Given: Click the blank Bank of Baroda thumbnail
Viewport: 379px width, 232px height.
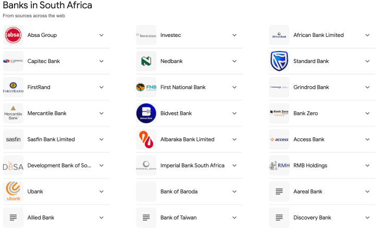Looking at the screenshot, I should 146,191.
